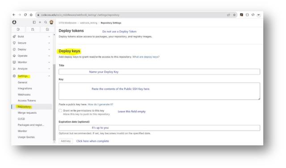The height and width of the screenshot is (168, 286).
Task: Expand the Analyze section chevron
Action: (x=49, y=69)
